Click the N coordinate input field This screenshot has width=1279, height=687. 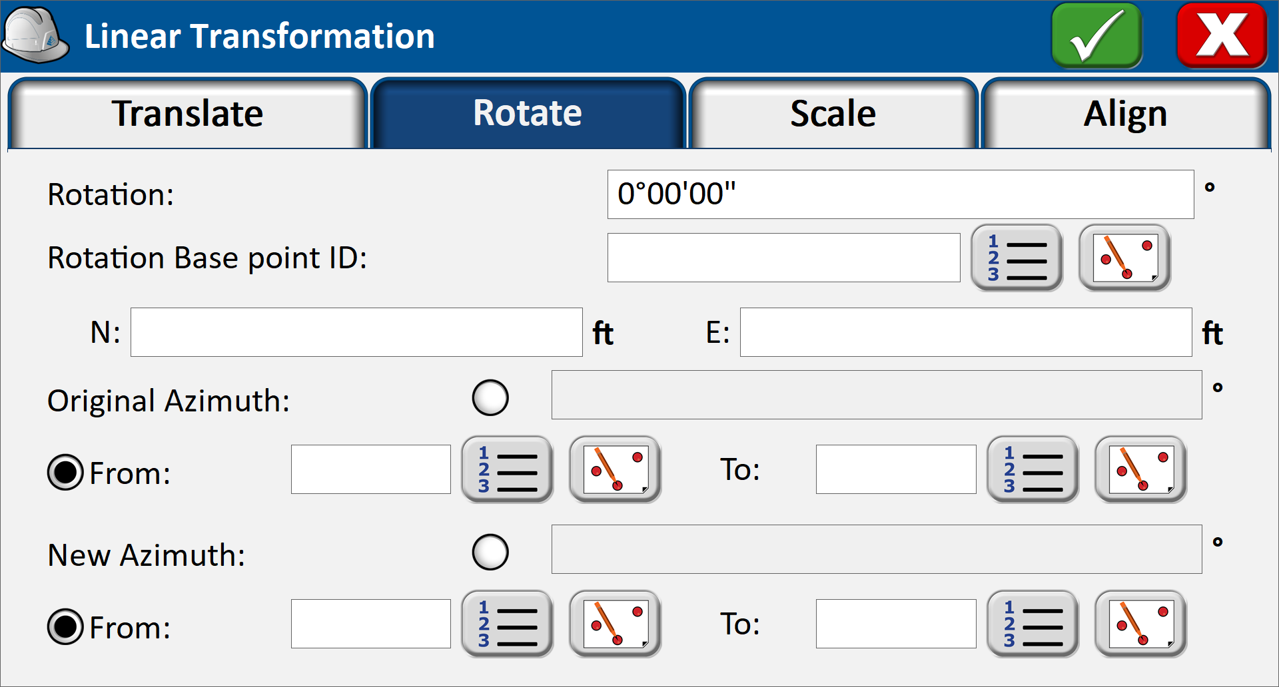pyautogui.click(x=356, y=332)
